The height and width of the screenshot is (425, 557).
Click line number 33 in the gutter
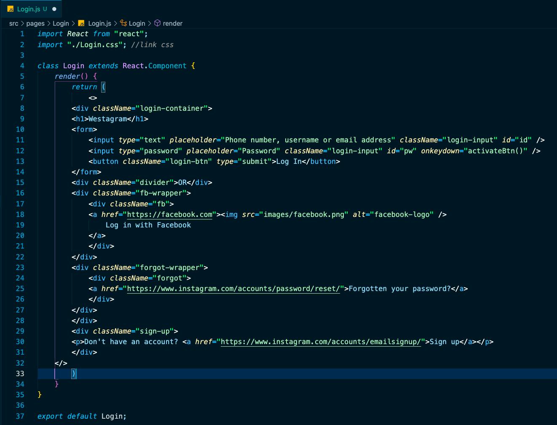[20, 374]
